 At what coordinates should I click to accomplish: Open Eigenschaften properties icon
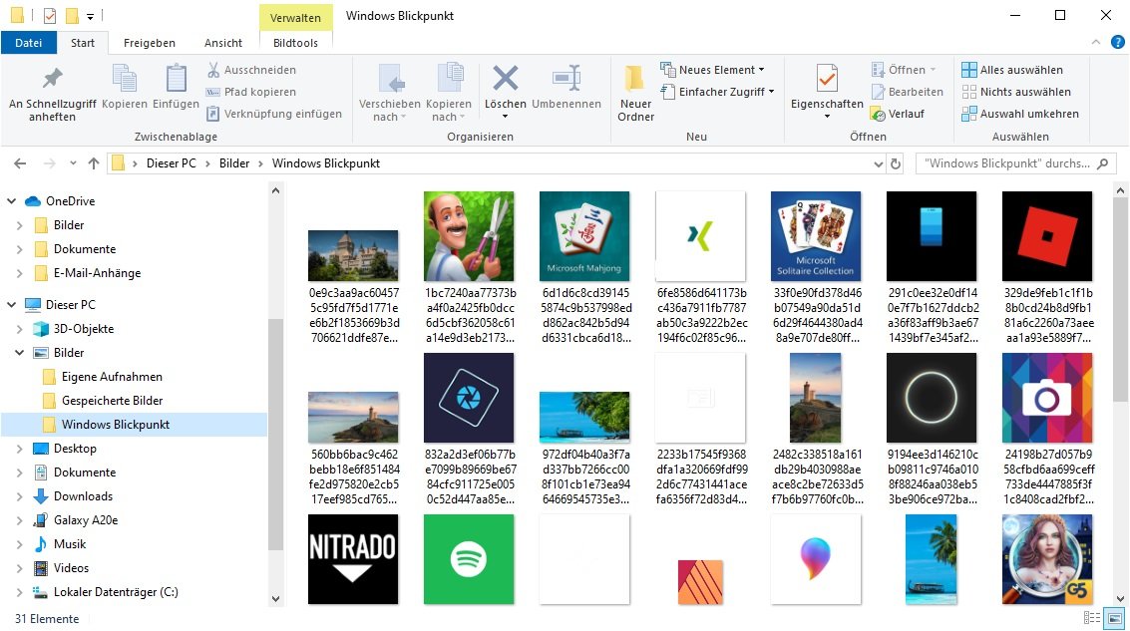(826, 80)
